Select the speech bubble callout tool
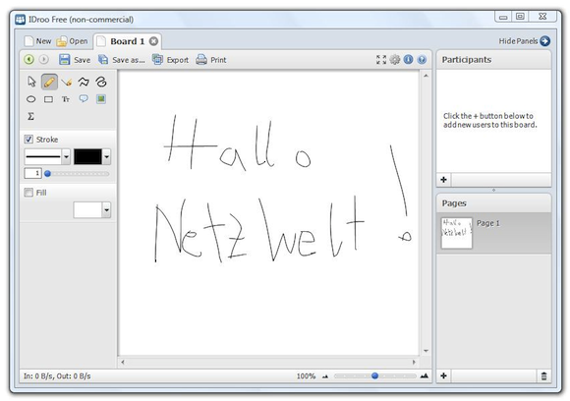This screenshot has height=401, width=570. pyautogui.click(x=84, y=98)
